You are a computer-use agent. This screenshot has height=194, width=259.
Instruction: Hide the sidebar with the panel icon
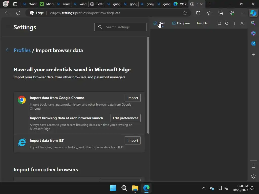point(253,166)
